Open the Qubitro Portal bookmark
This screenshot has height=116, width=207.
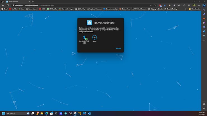tap(125, 9)
